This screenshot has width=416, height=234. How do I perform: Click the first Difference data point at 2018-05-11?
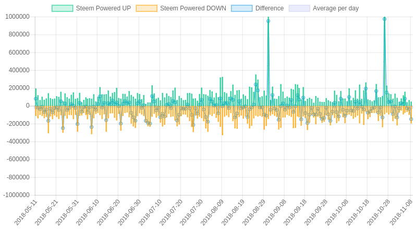point(36,99)
